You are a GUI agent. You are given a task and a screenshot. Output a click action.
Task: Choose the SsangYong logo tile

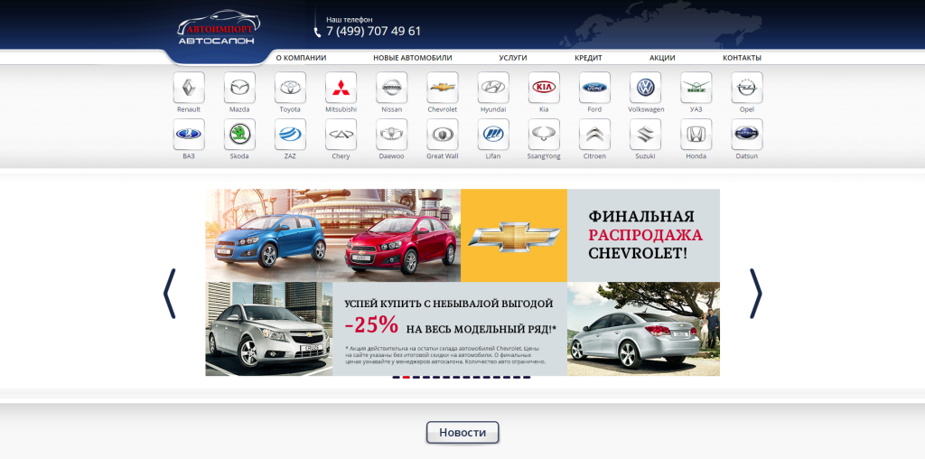(x=544, y=135)
